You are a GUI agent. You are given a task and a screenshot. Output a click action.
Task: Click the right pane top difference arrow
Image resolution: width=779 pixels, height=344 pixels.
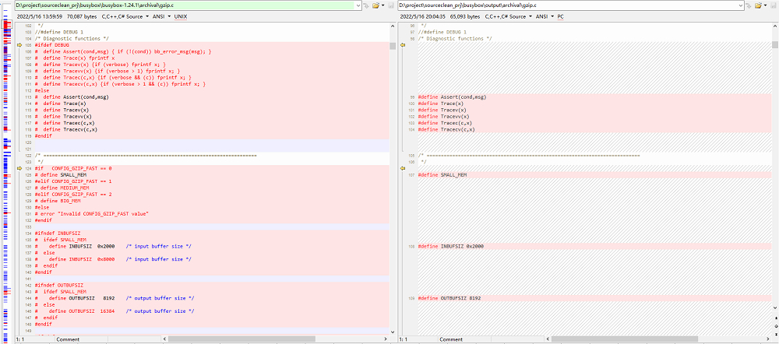[403, 45]
